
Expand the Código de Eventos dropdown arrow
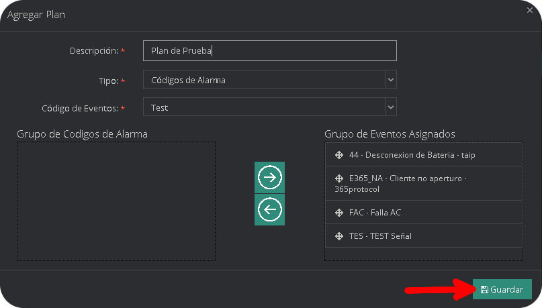pyautogui.click(x=390, y=107)
